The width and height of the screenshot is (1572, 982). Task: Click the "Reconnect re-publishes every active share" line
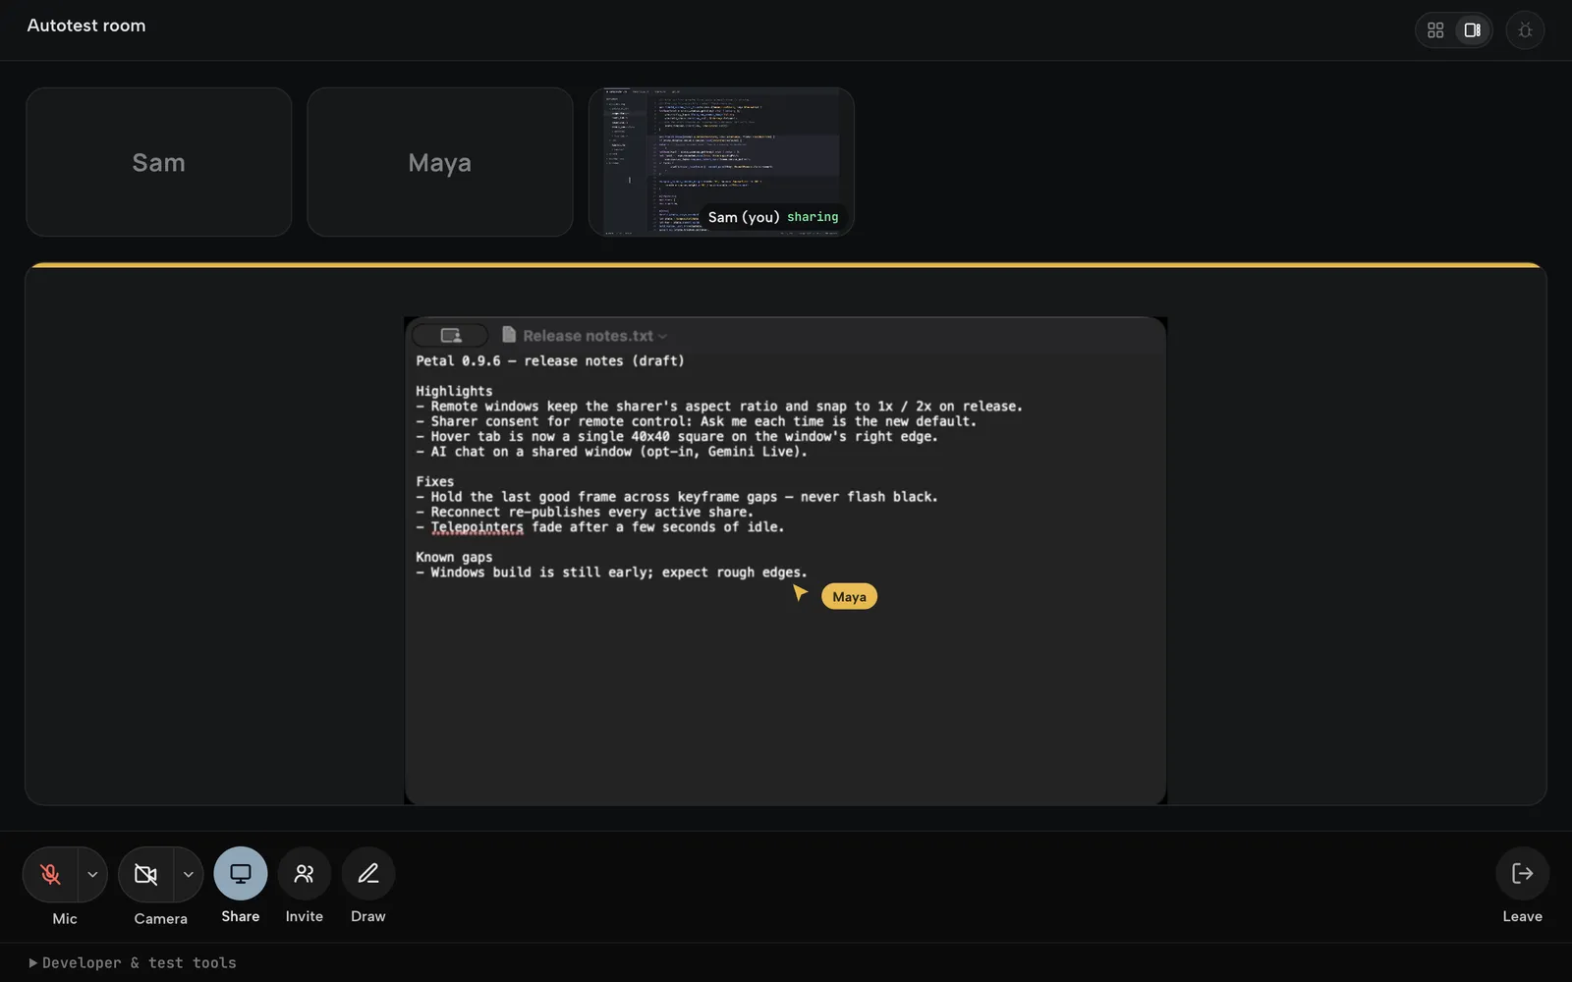point(585,513)
